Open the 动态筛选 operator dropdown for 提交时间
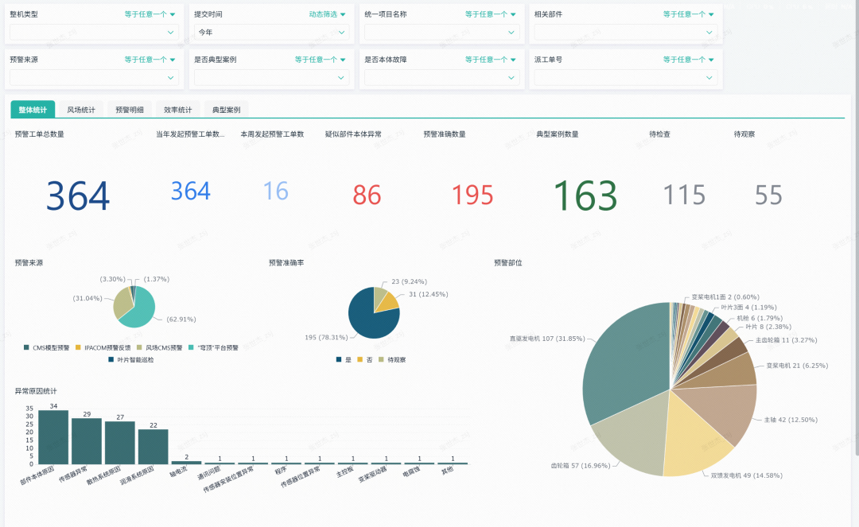This screenshot has height=527, width=859. tap(327, 14)
